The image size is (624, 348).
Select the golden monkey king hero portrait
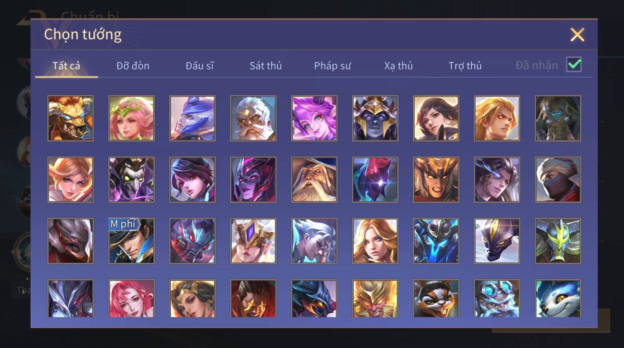point(375,298)
